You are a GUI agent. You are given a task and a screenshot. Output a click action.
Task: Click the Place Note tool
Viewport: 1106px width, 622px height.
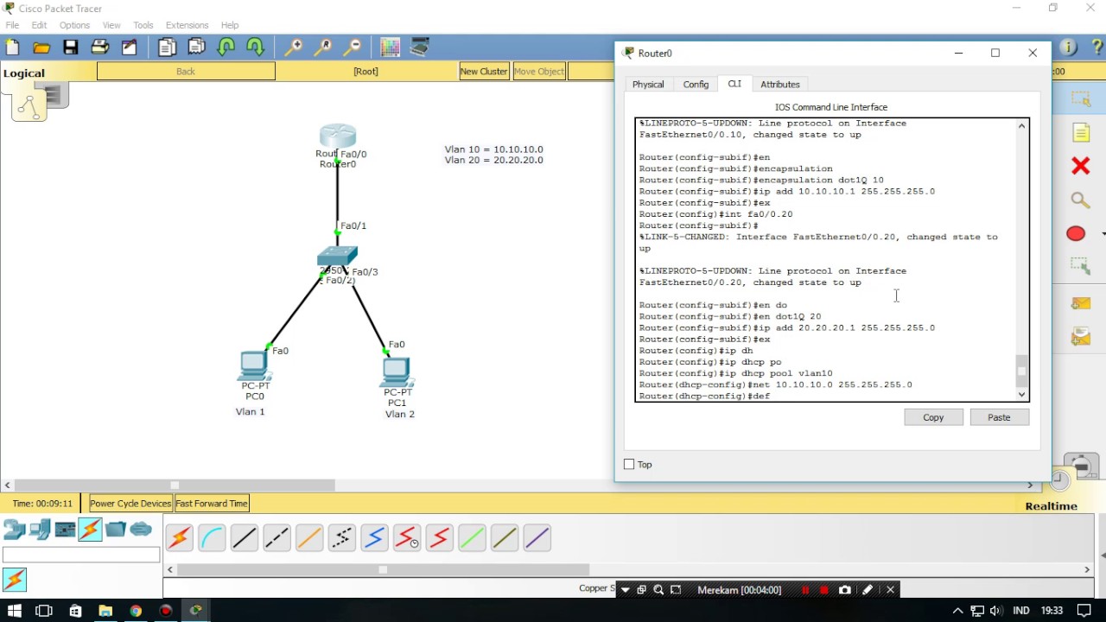(1080, 132)
